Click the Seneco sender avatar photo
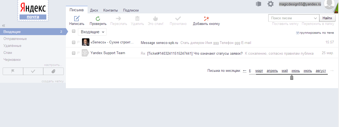The image size is (339, 127). (85, 42)
